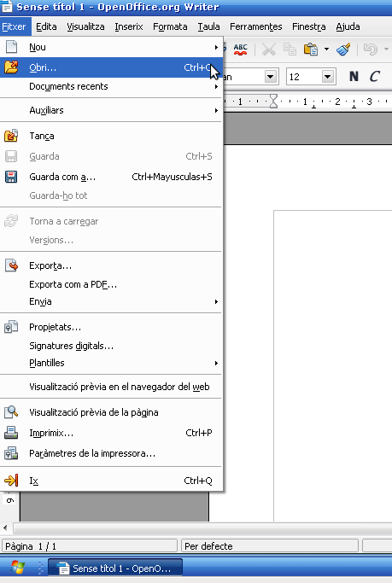Open the Visualitza menu
Screen dimensions: 392x583
85,26
